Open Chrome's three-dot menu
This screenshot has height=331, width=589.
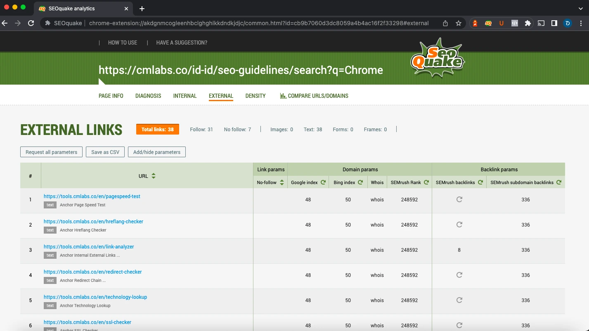click(x=581, y=24)
